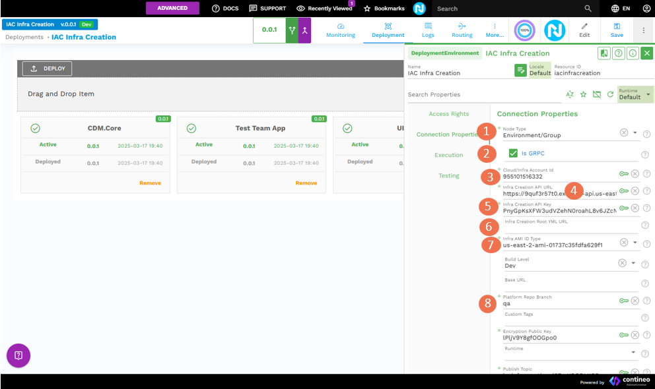Click the A-Z sort properties icon
This screenshot has height=389, width=655.
click(570, 95)
